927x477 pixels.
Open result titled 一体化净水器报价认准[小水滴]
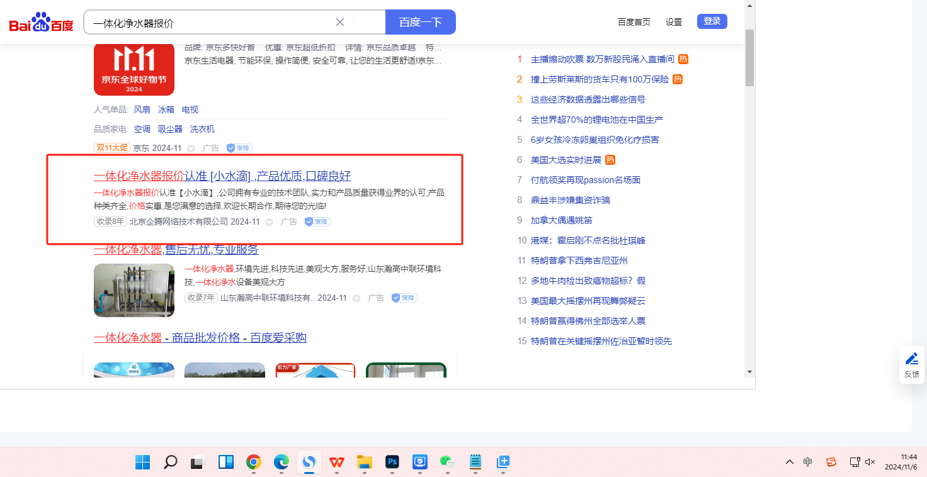coord(222,176)
